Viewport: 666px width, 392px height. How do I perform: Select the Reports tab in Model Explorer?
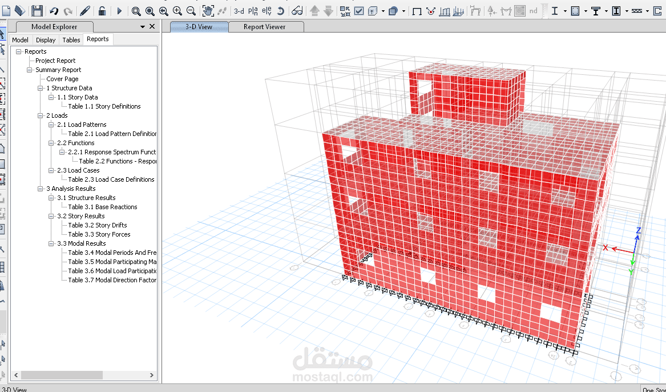click(98, 39)
